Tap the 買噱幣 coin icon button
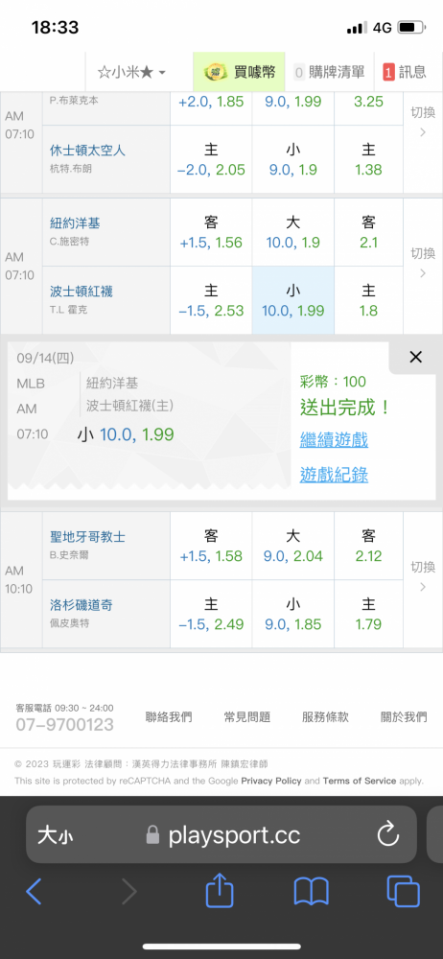 pyautogui.click(x=240, y=72)
